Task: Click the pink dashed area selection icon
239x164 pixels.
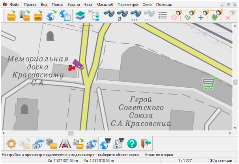Action: tap(175, 16)
